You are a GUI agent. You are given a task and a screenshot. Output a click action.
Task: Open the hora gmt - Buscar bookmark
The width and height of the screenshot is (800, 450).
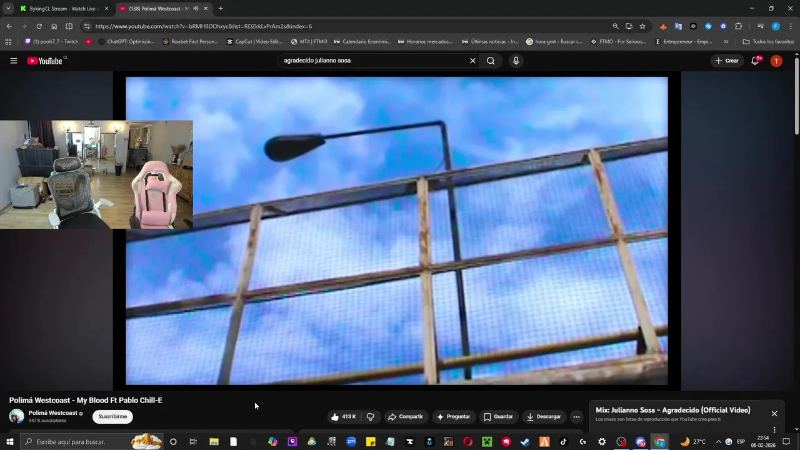(x=554, y=42)
